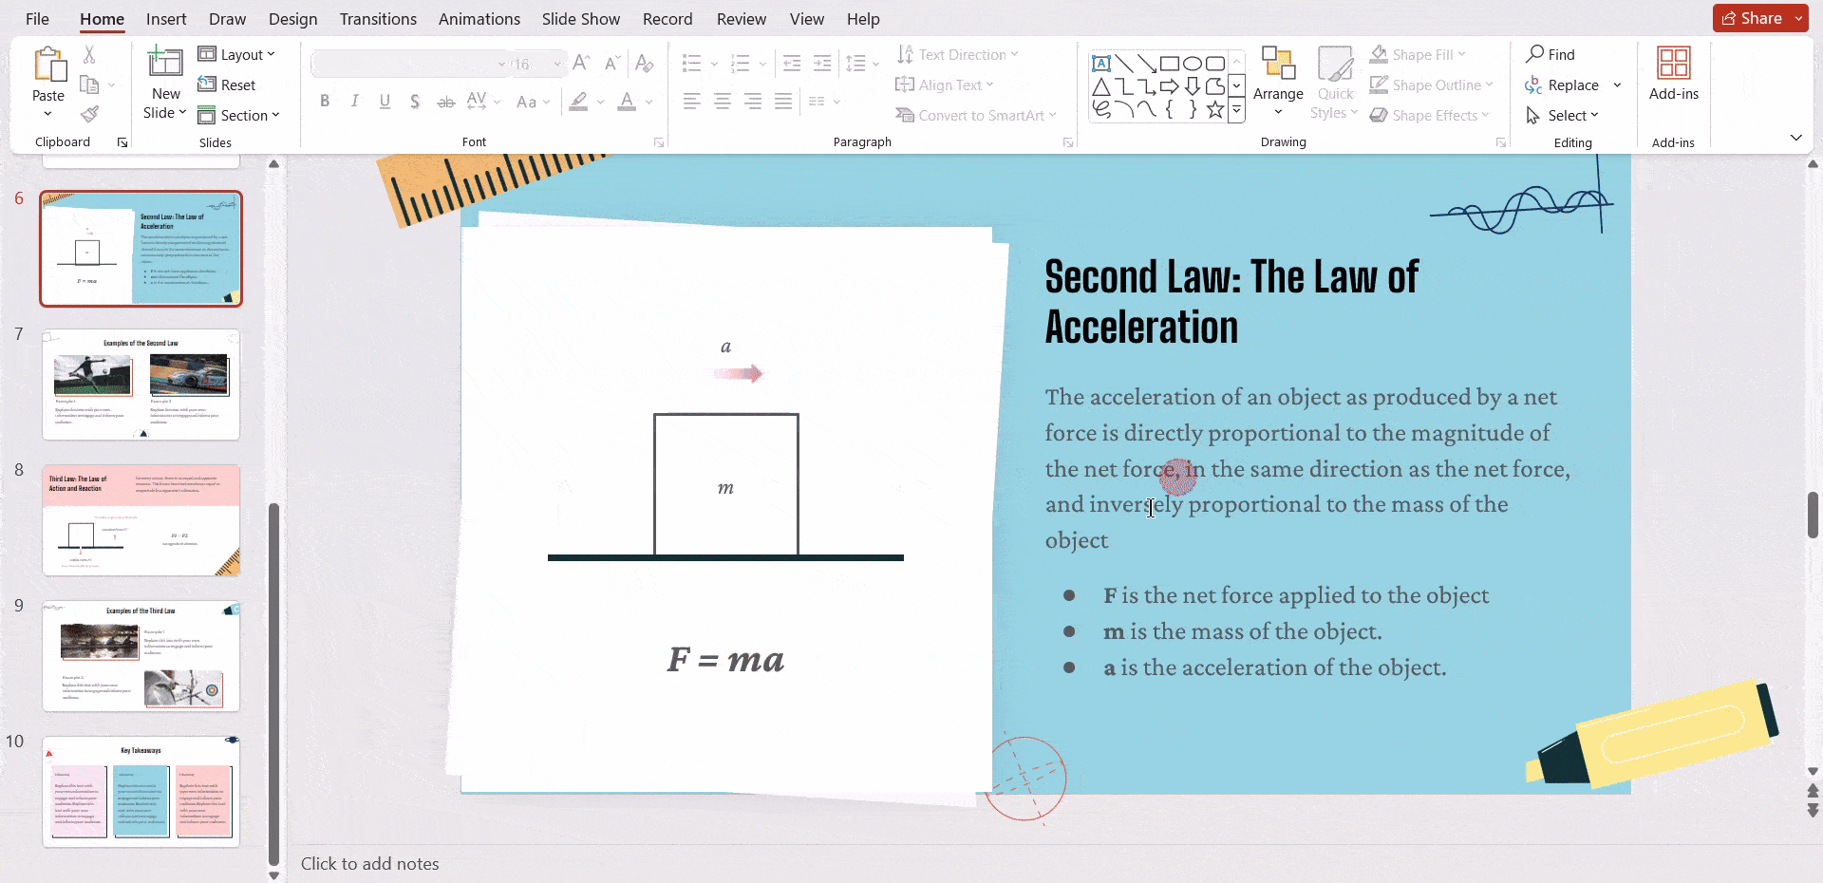Click the Reset slide button
The image size is (1823, 883).
227,85
